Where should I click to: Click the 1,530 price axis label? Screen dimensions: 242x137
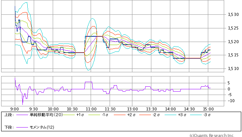click(x=233, y=14)
